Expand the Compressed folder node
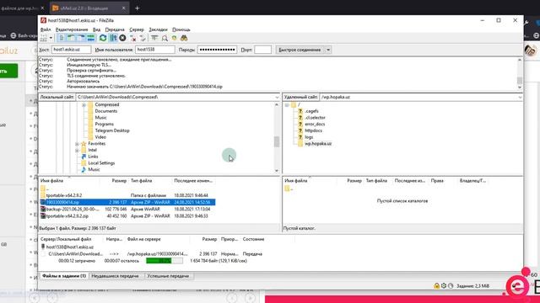This screenshot has height=303, width=540. [x=84, y=104]
